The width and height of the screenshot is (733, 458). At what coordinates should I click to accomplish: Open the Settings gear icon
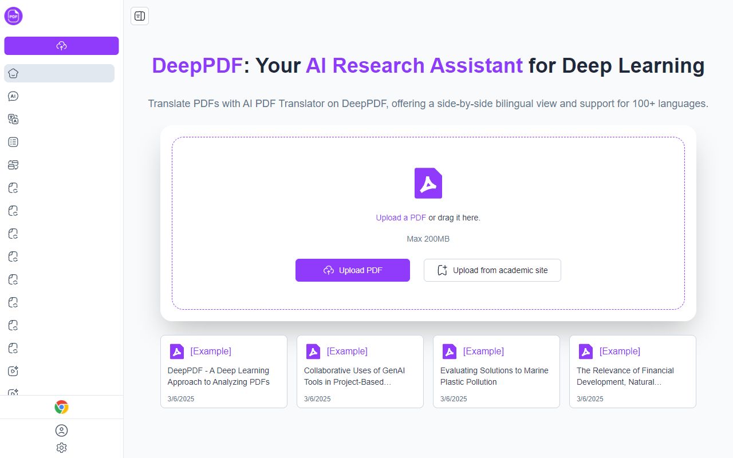61,447
